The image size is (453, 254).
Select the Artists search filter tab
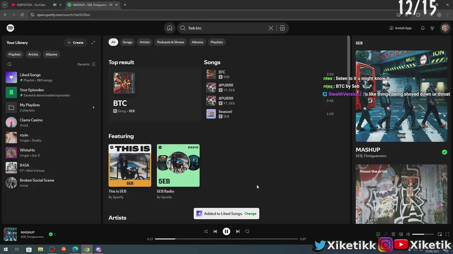point(144,42)
